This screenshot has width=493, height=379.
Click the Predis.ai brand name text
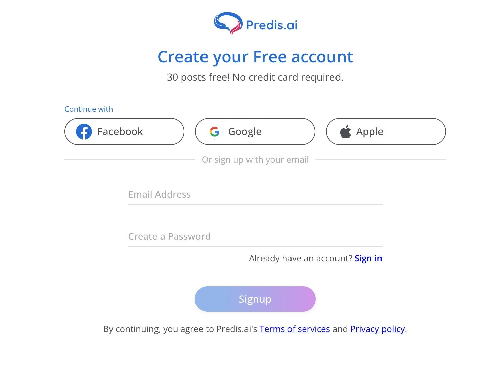tap(272, 25)
